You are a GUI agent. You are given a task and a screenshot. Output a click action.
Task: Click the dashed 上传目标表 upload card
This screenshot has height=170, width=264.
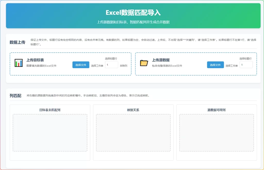tap(71, 63)
